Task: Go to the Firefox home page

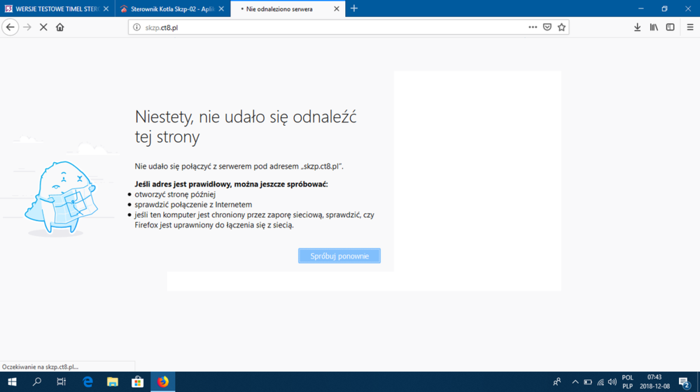Action: pos(60,27)
